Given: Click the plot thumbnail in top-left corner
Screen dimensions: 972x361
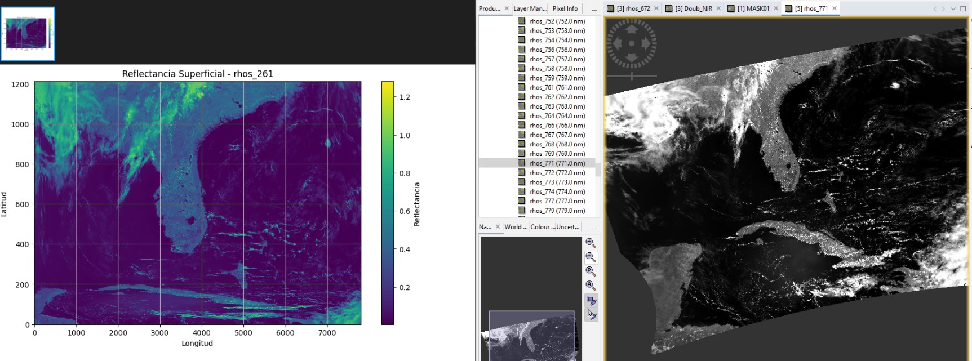Looking at the screenshot, I should click(x=28, y=34).
